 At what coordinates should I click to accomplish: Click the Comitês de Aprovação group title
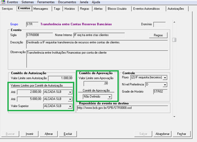point(96,73)
